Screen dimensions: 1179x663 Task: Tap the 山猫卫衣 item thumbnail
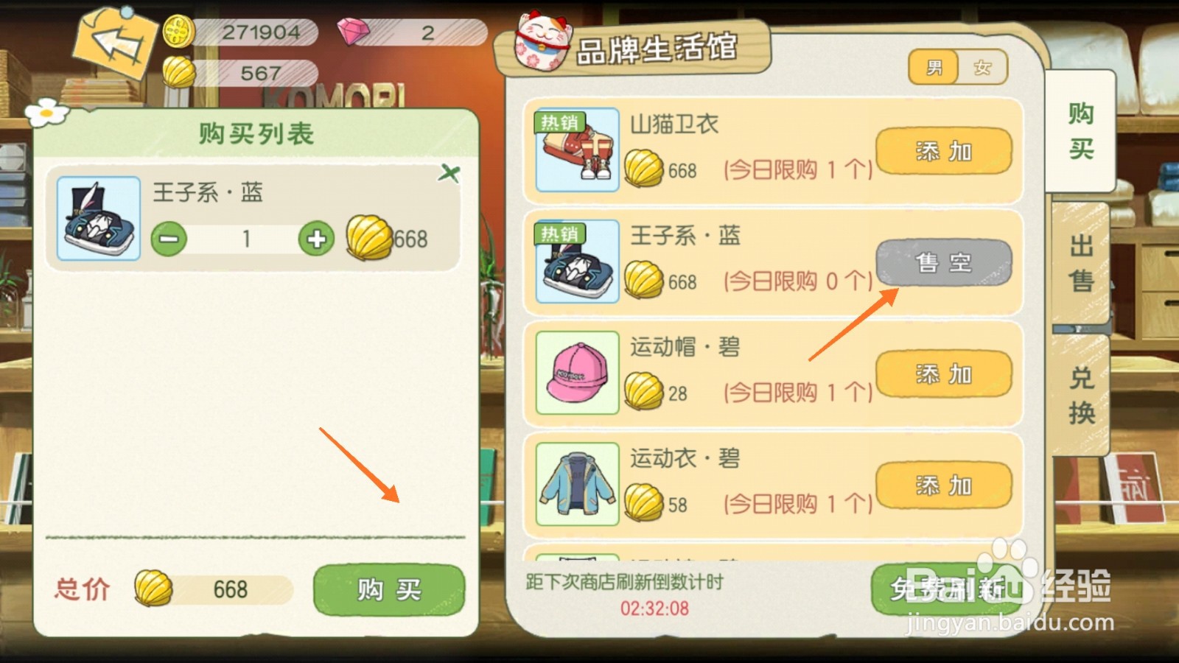click(x=577, y=150)
